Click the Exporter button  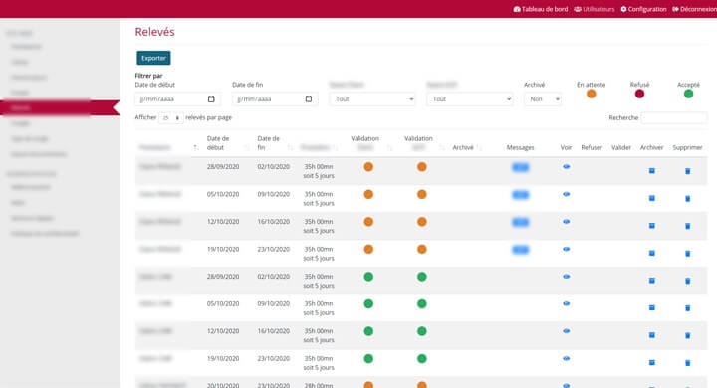153,58
